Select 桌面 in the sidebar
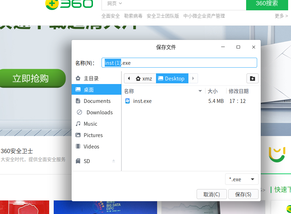This screenshot has width=291, height=214. click(x=97, y=90)
